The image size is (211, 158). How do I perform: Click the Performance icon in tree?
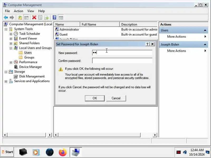(x=16, y=62)
